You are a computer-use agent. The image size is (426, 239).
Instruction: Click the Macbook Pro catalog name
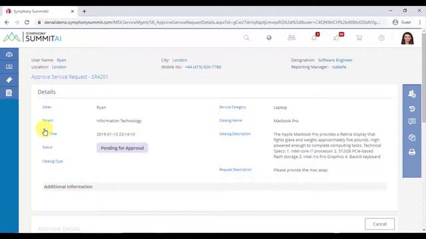(x=286, y=121)
